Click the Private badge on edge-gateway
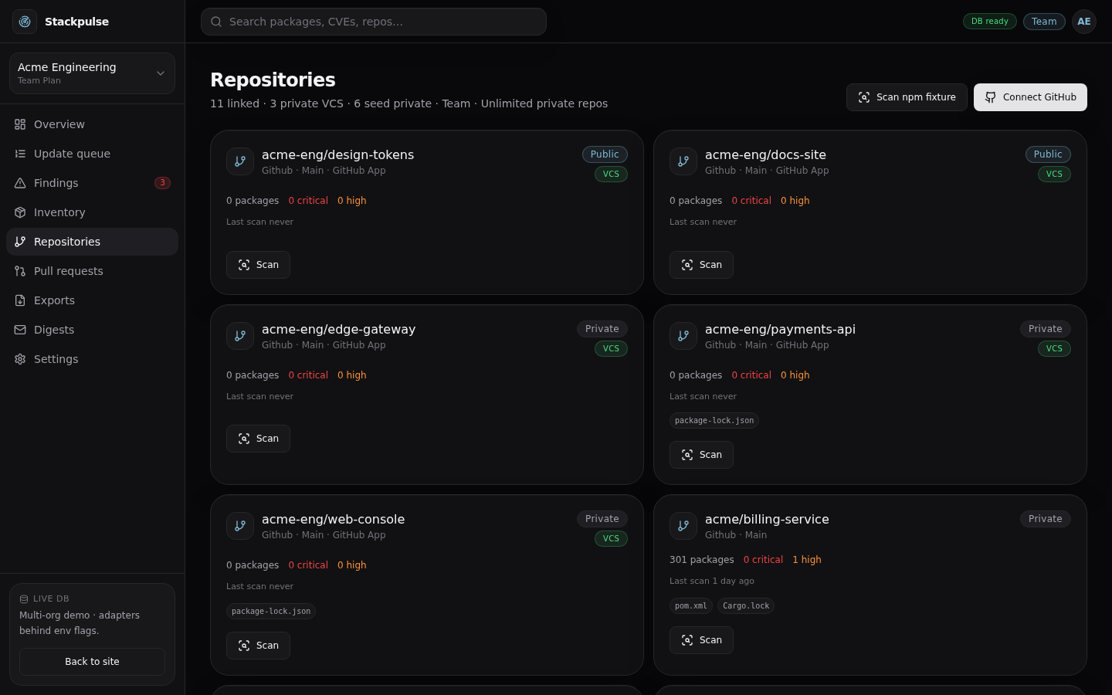Image resolution: width=1112 pixels, height=695 pixels. click(602, 329)
